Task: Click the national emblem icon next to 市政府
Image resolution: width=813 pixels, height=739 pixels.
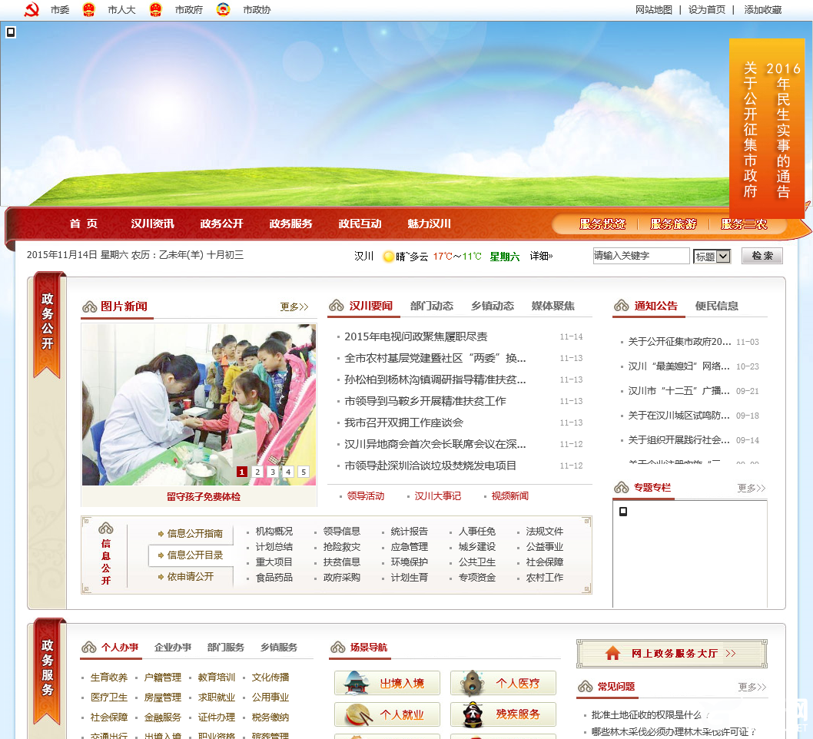Action: point(156,10)
